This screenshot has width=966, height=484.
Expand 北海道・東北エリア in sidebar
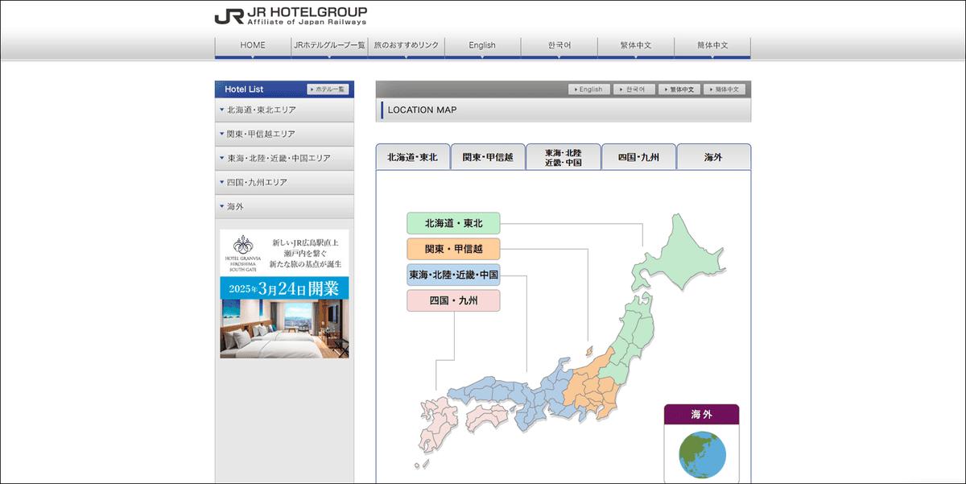(284, 110)
